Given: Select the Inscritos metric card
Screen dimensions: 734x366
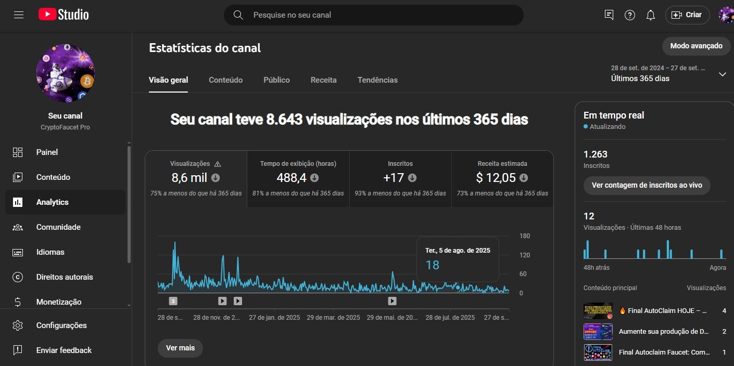Looking at the screenshot, I should pos(400,178).
